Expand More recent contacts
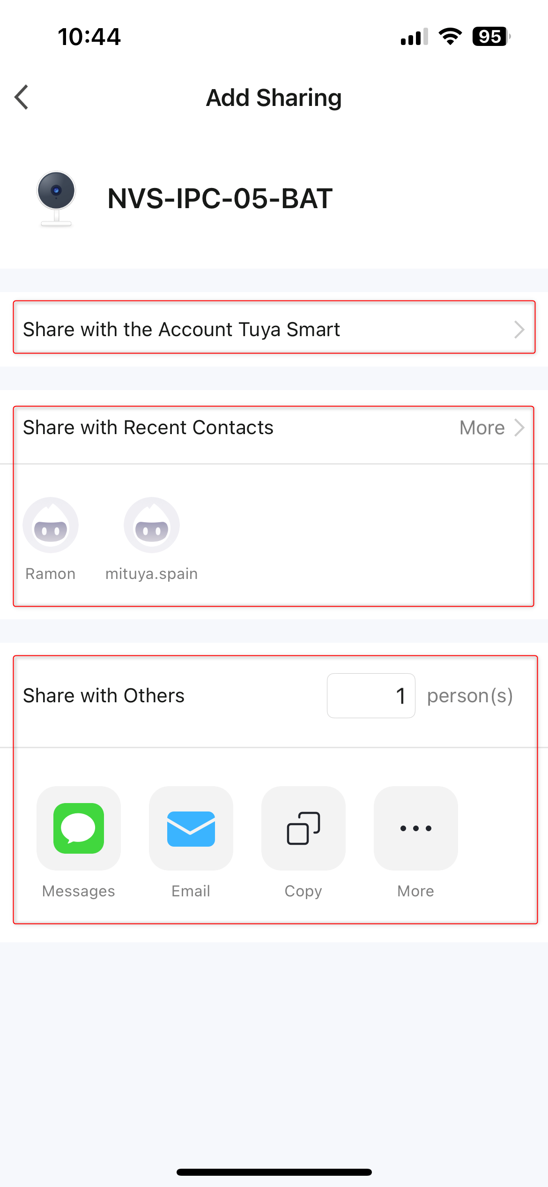 point(482,428)
